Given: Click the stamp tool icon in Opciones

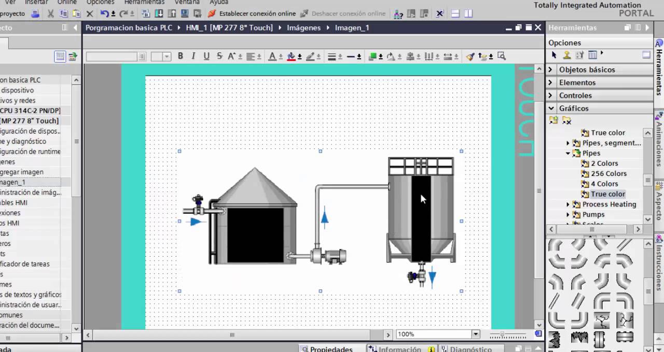Looking at the screenshot, I should point(567,55).
